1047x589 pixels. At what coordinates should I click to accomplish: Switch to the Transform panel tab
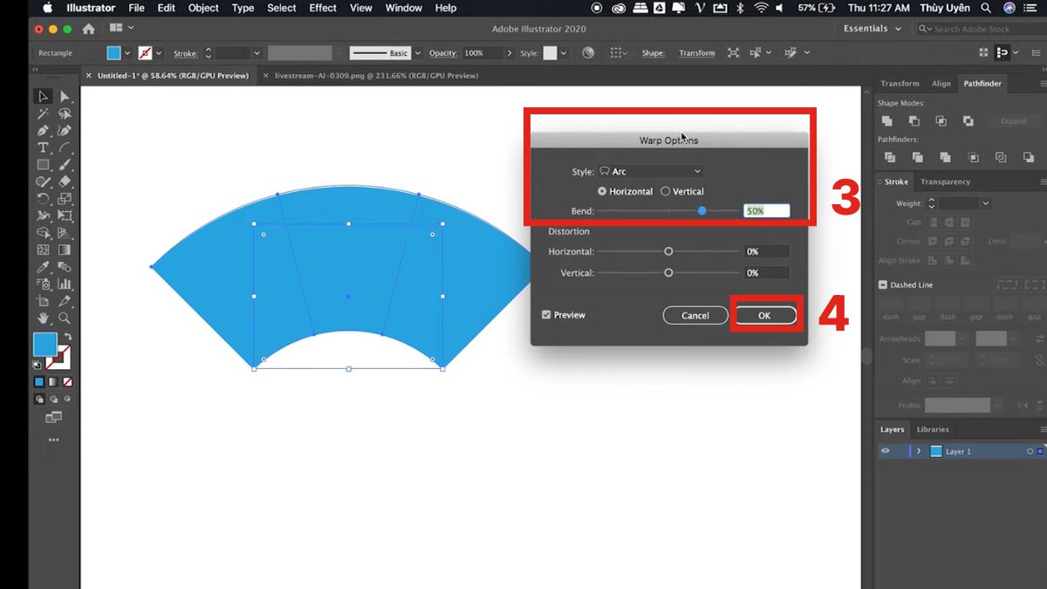(900, 84)
